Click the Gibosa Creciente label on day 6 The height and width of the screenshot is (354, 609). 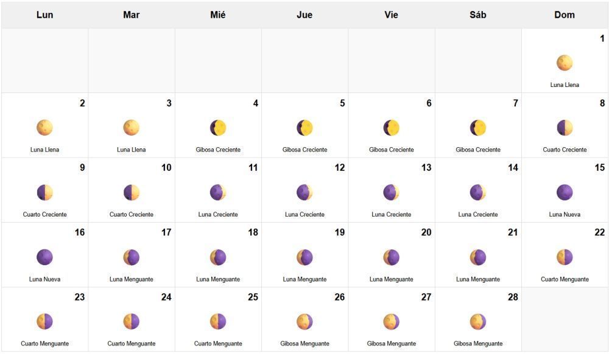click(392, 150)
